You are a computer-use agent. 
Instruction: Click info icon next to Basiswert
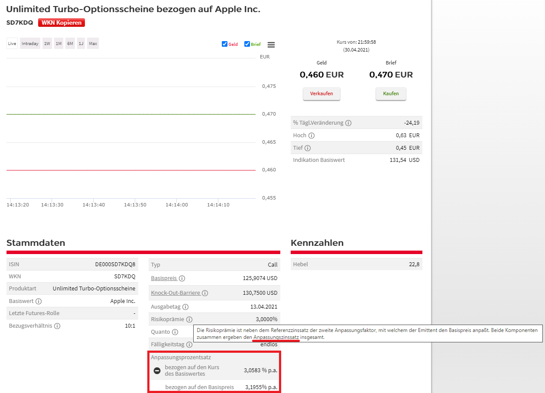click(x=39, y=301)
